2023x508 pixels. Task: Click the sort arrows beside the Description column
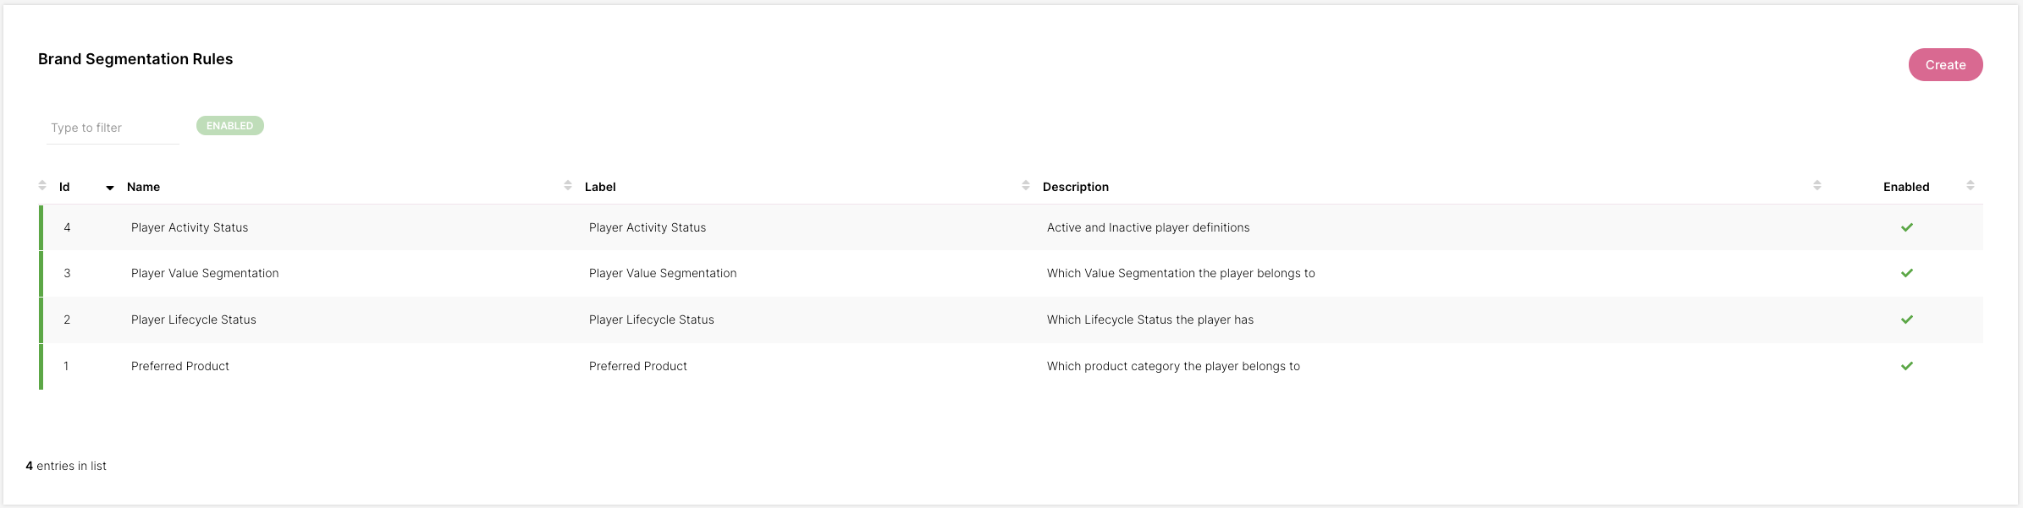(1817, 185)
